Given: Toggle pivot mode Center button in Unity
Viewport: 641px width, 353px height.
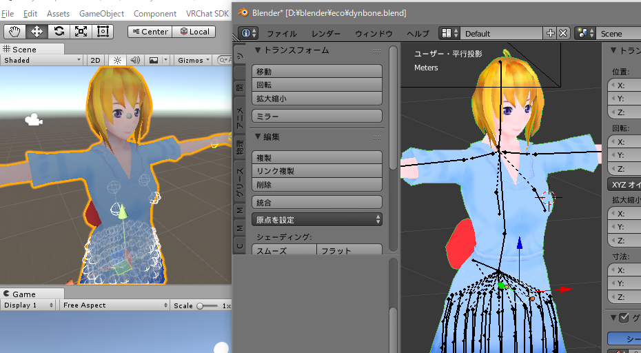Looking at the screenshot, I should click(x=150, y=32).
